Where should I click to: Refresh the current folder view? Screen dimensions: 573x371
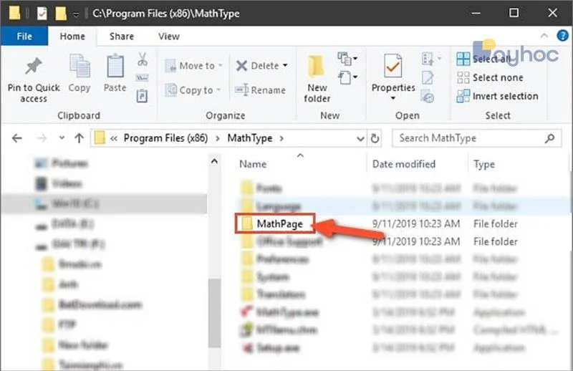(375, 138)
